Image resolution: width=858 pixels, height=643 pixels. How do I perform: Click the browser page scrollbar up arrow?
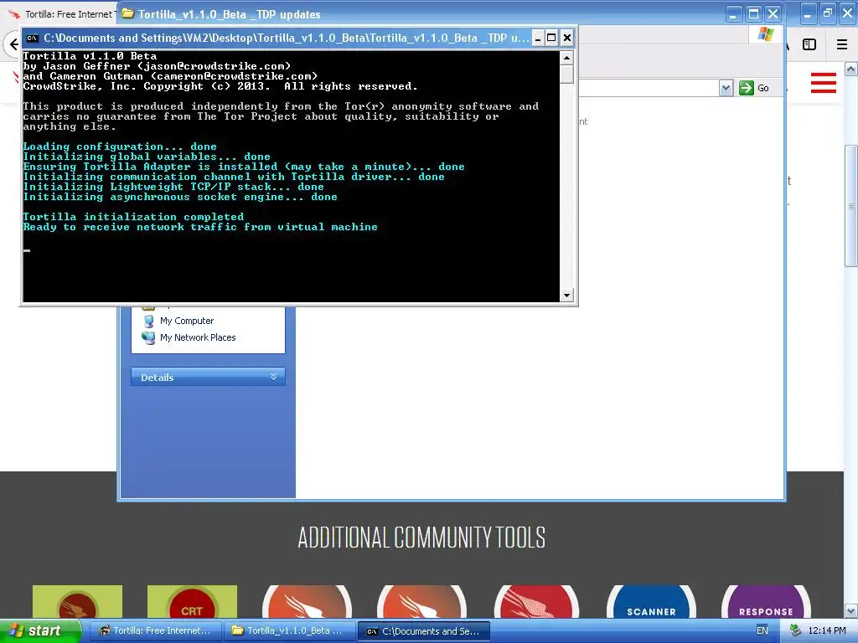[851, 69]
